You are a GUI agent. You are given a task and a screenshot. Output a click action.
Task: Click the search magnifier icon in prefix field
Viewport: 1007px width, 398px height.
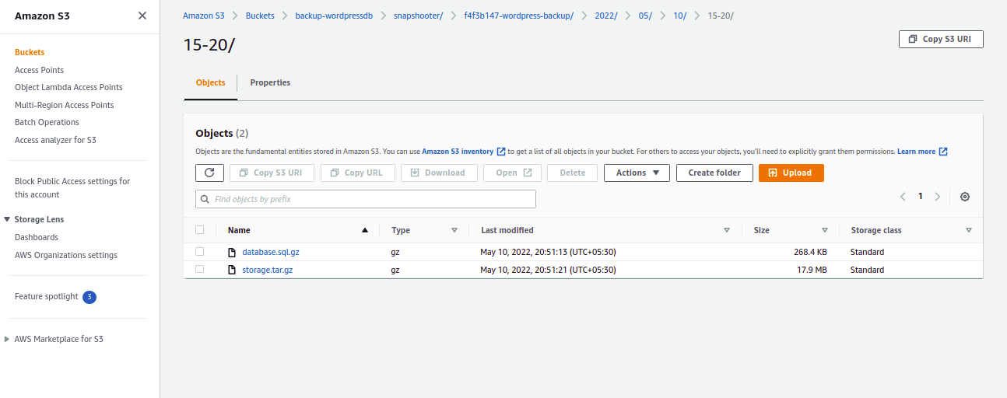(205, 199)
